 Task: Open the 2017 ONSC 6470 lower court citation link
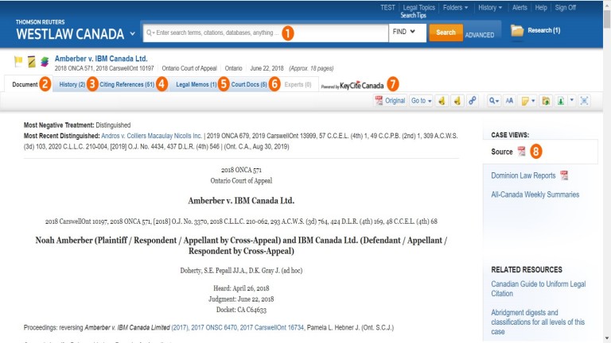(213, 327)
